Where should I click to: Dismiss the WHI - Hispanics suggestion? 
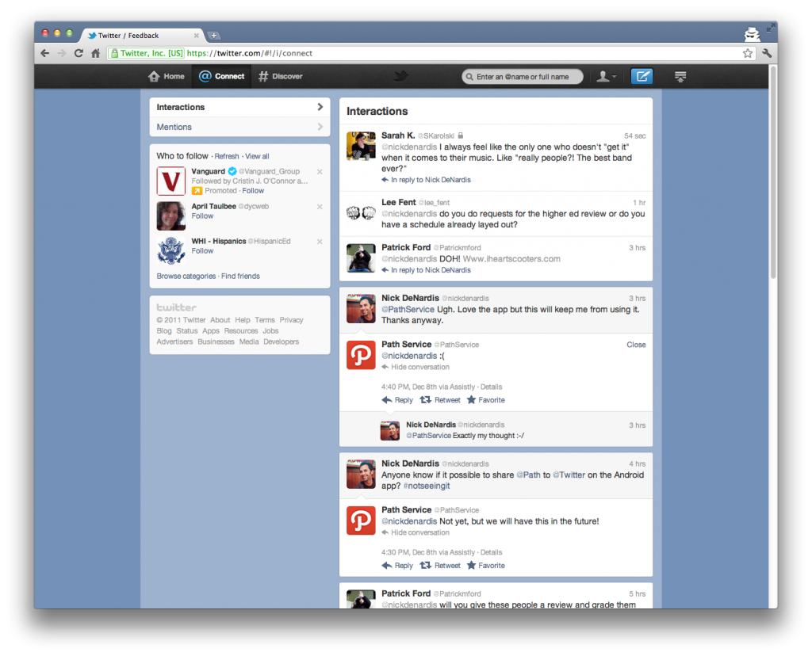320,242
